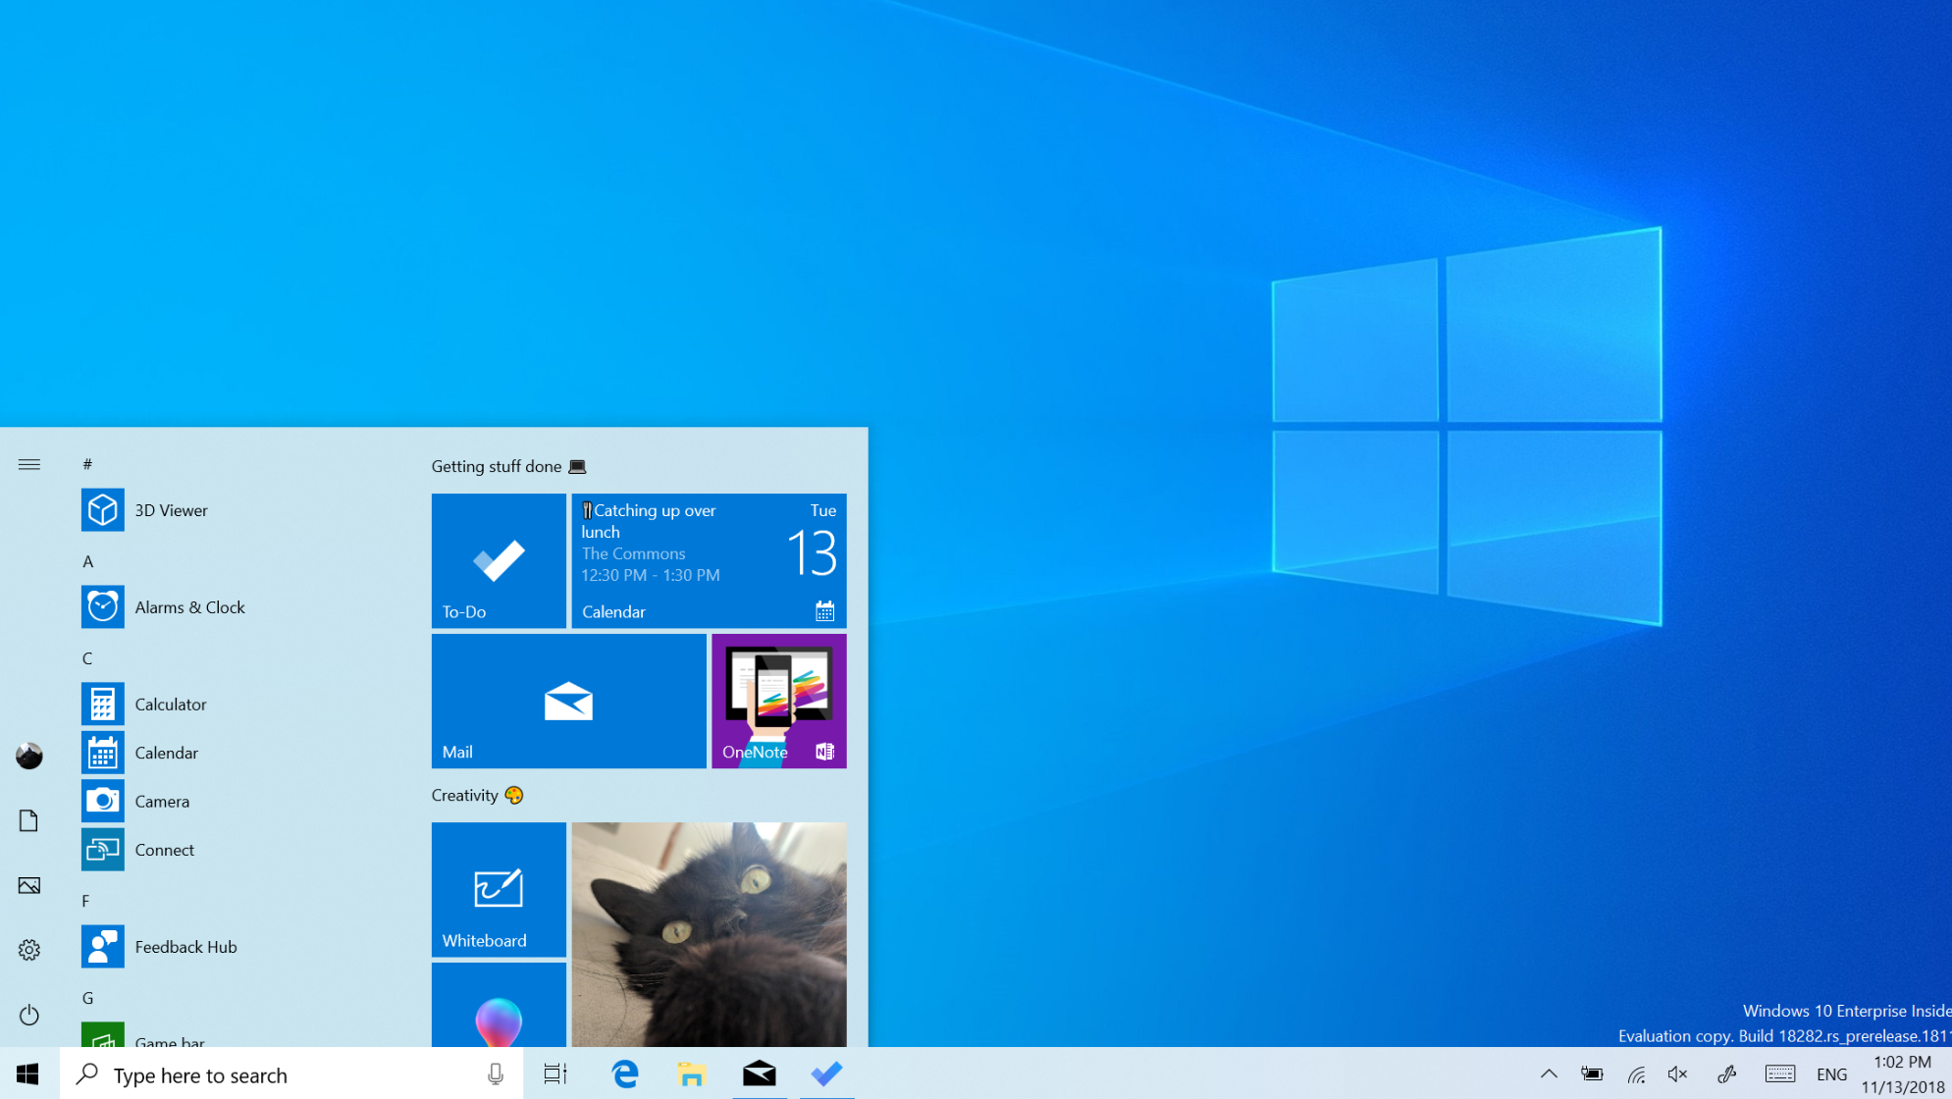Open the OneNote tile

pos(777,700)
